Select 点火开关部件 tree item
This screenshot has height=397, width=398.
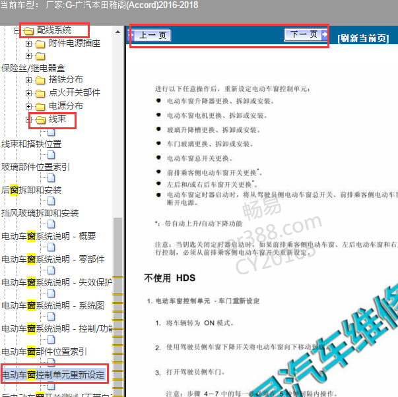(75, 92)
